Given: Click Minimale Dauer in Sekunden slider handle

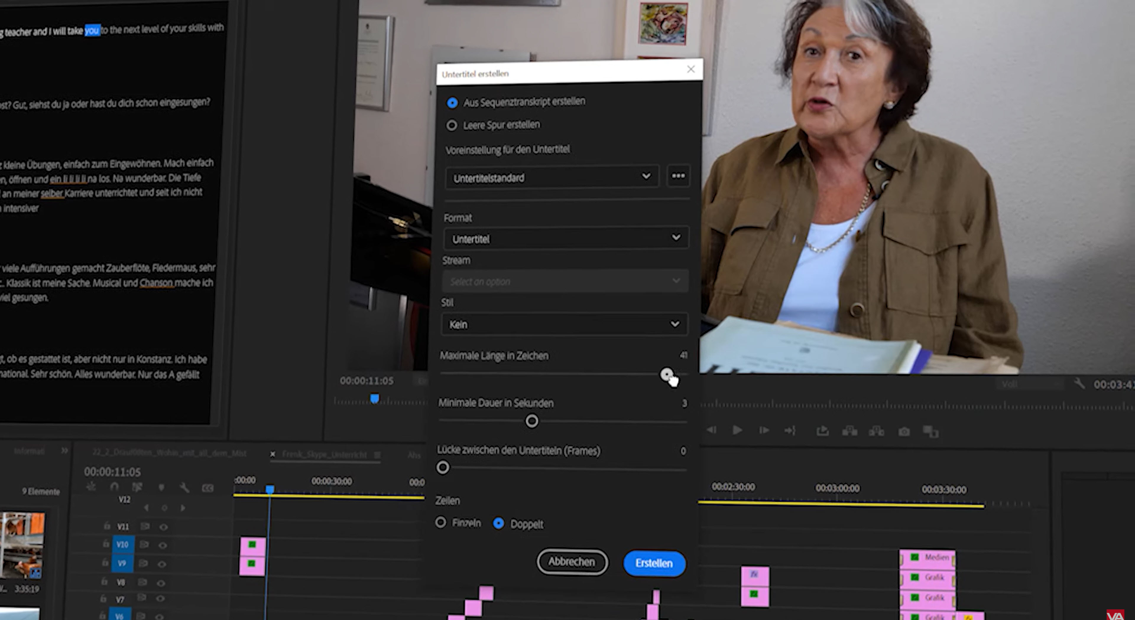Looking at the screenshot, I should tap(532, 421).
